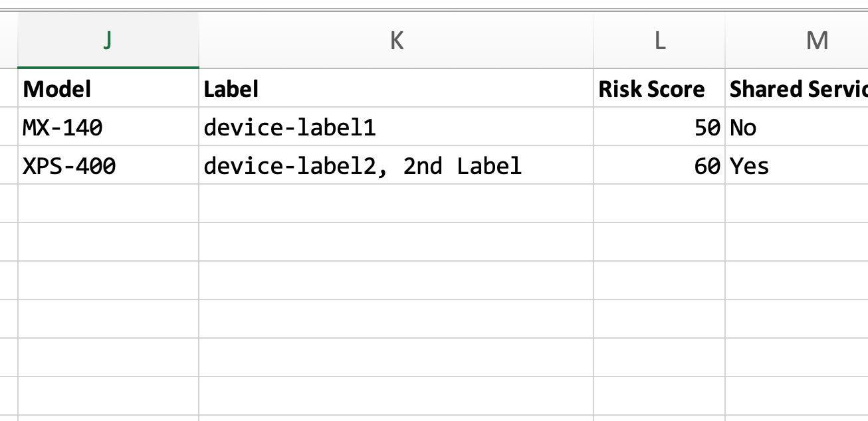Viewport: 868px width, 421px height.
Task: Click the empty cell directly below Yes
Action: pos(798,204)
